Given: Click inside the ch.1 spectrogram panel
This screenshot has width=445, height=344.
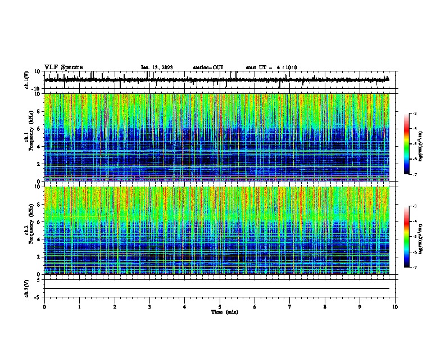Looking at the screenshot, I should click(216, 137).
